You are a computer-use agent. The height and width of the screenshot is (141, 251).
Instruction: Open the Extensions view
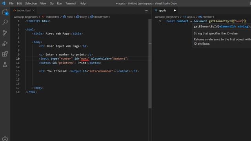tap(5, 54)
